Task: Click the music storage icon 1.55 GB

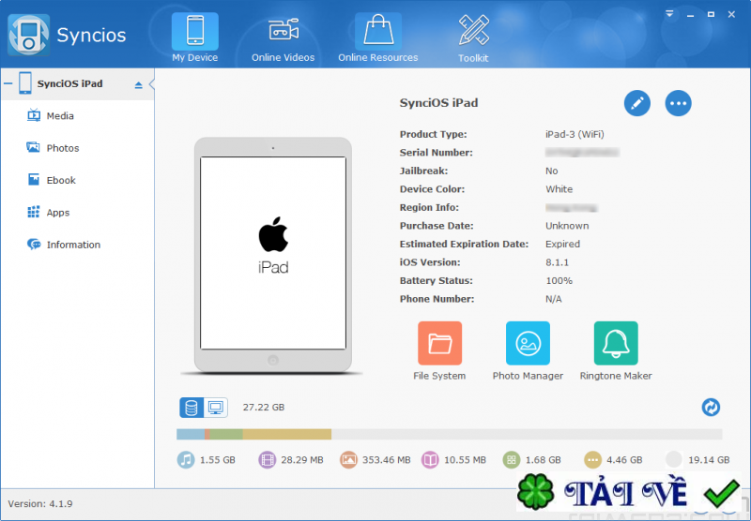Action: coord(186,460)
